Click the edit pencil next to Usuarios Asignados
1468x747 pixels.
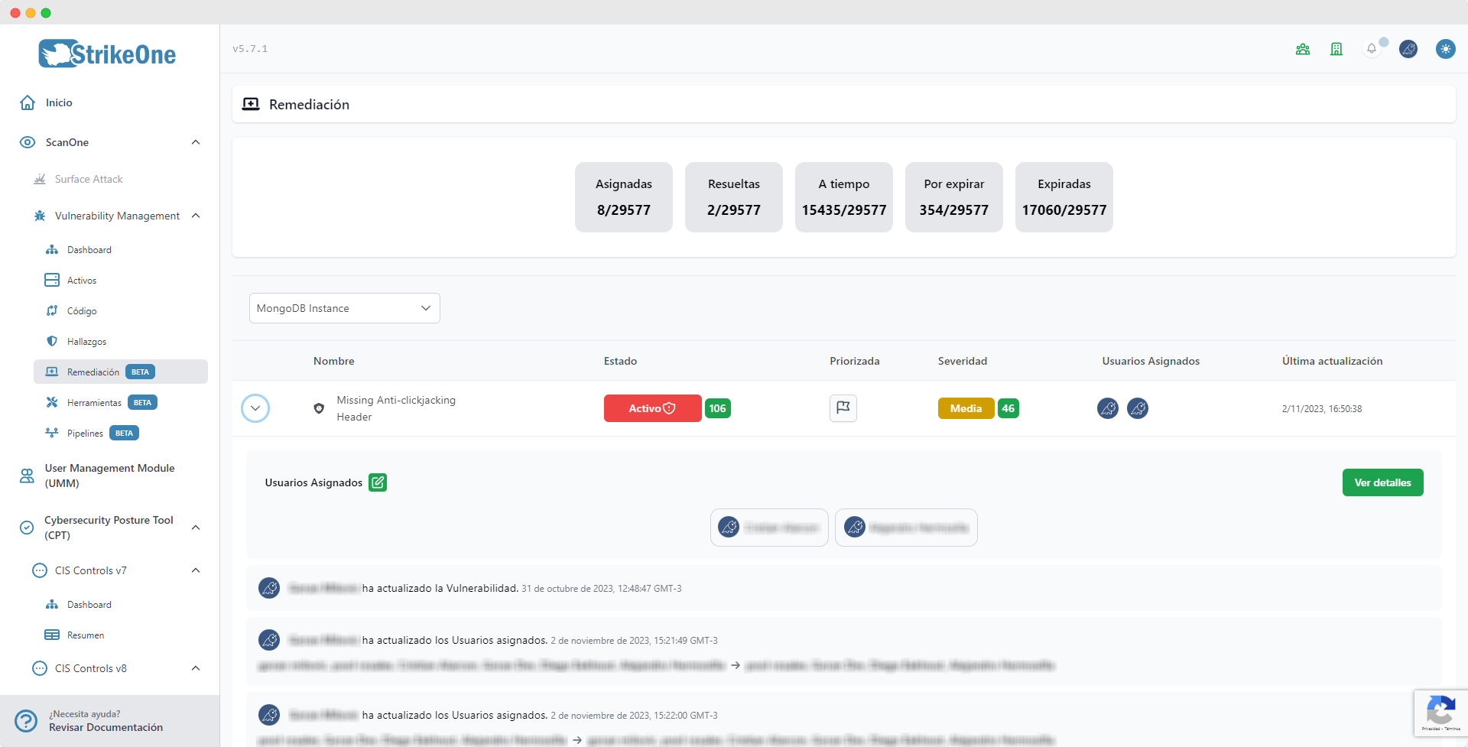pos(378,482)
